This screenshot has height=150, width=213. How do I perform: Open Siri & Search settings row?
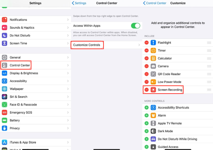point(35,97)
